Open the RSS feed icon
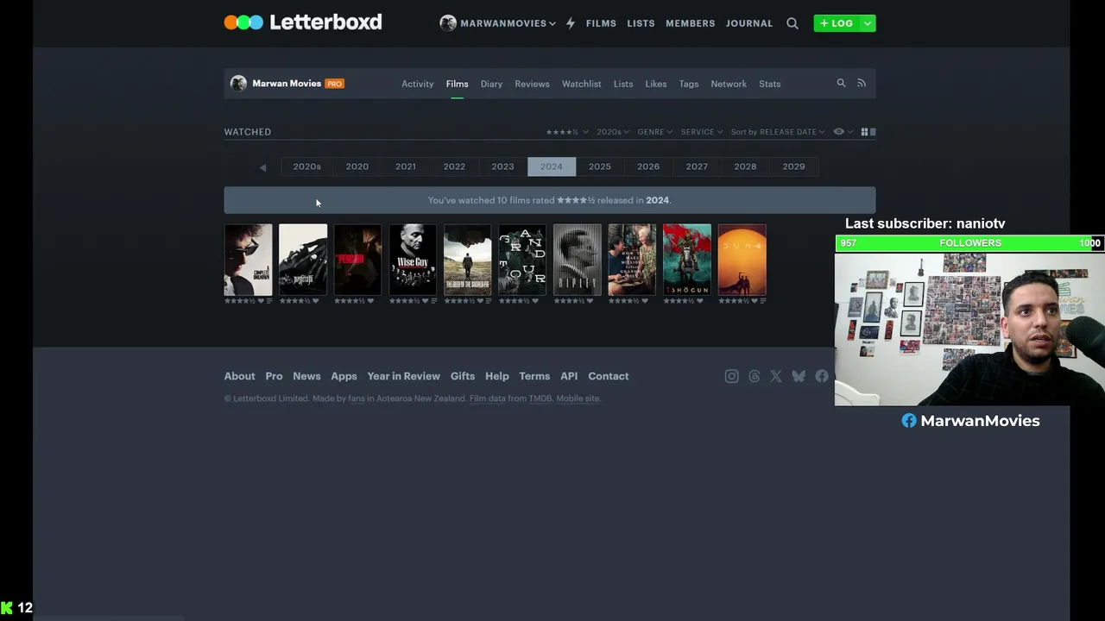Screen dimensions: 1105x621 tap(862, 83)
